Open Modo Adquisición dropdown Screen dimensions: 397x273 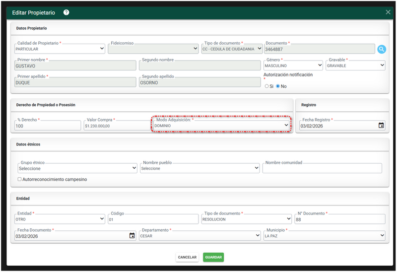click(x=221, y=126)
